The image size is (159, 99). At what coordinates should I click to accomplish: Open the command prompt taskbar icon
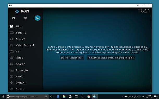[x=76, y=97]
